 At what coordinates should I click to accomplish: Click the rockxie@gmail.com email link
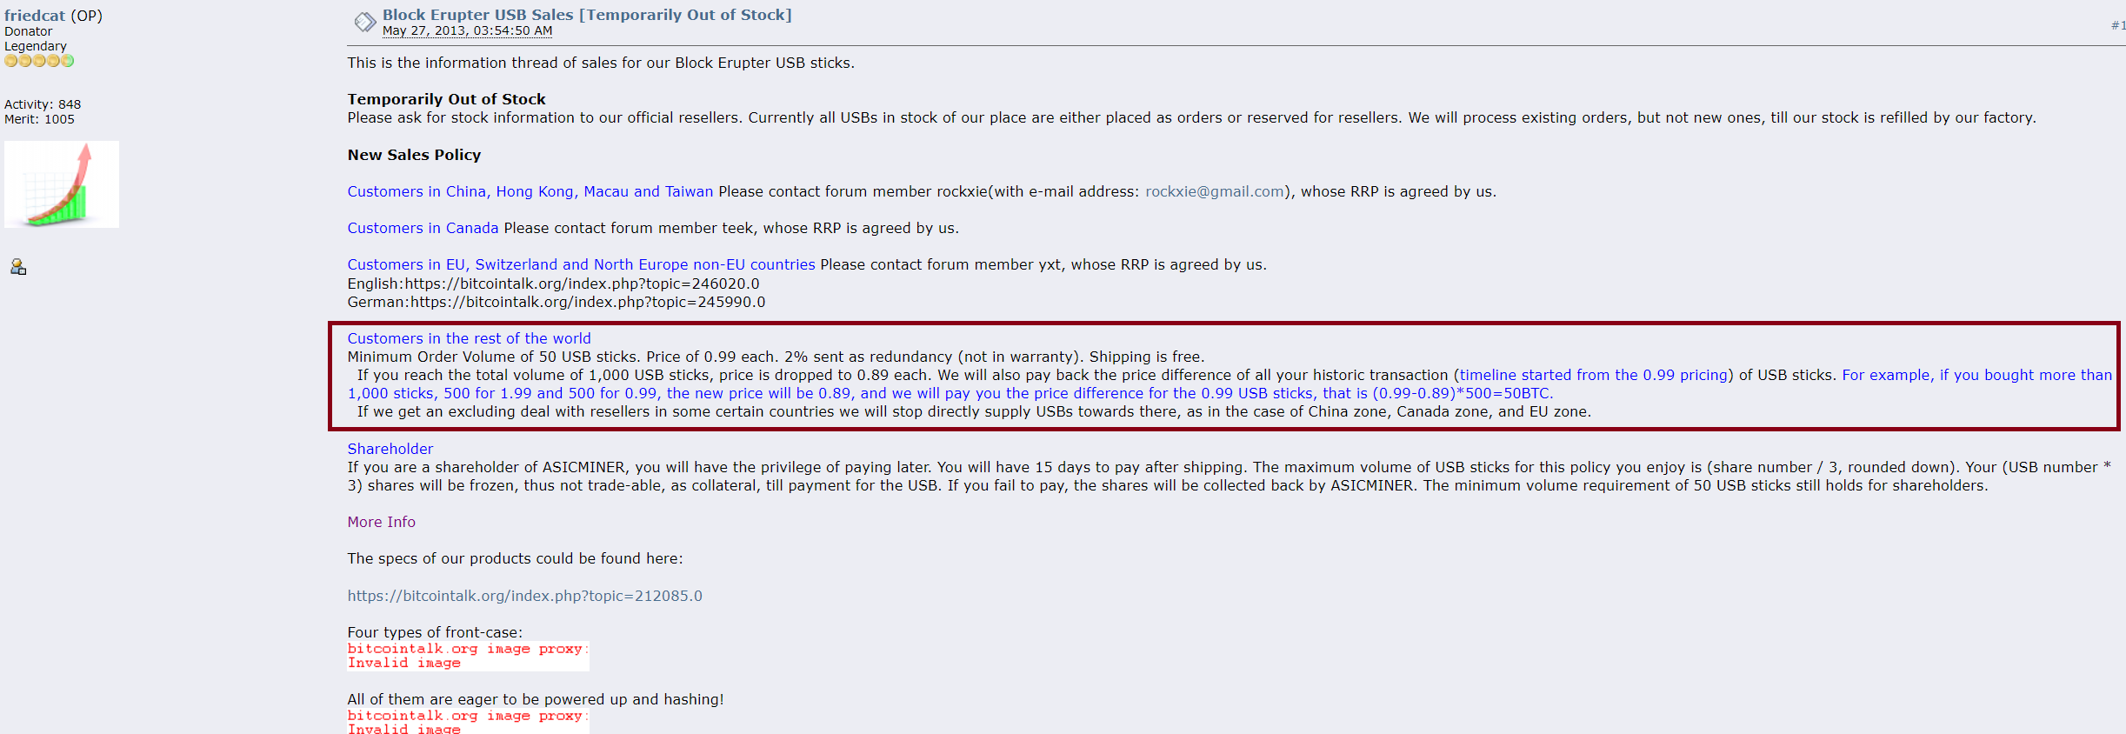1214,191
